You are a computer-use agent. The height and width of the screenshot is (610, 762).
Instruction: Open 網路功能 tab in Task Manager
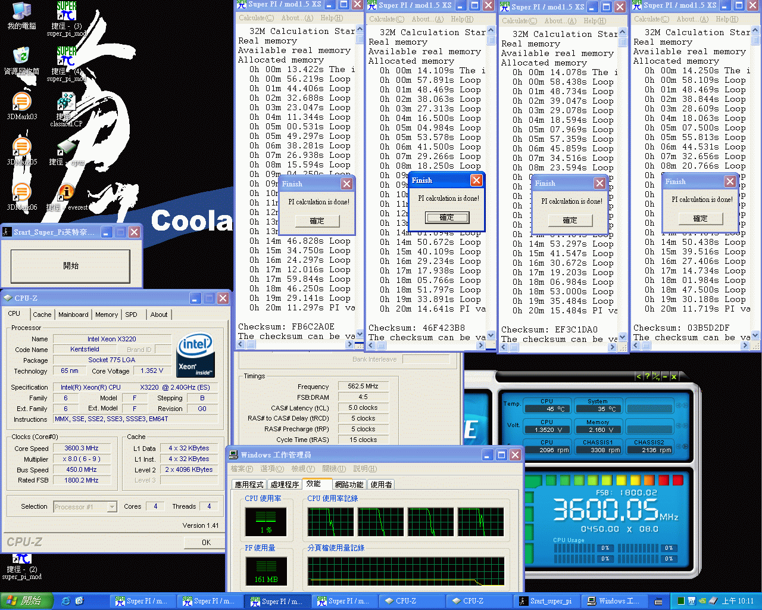pyautogui.click(x=349, y=484)
